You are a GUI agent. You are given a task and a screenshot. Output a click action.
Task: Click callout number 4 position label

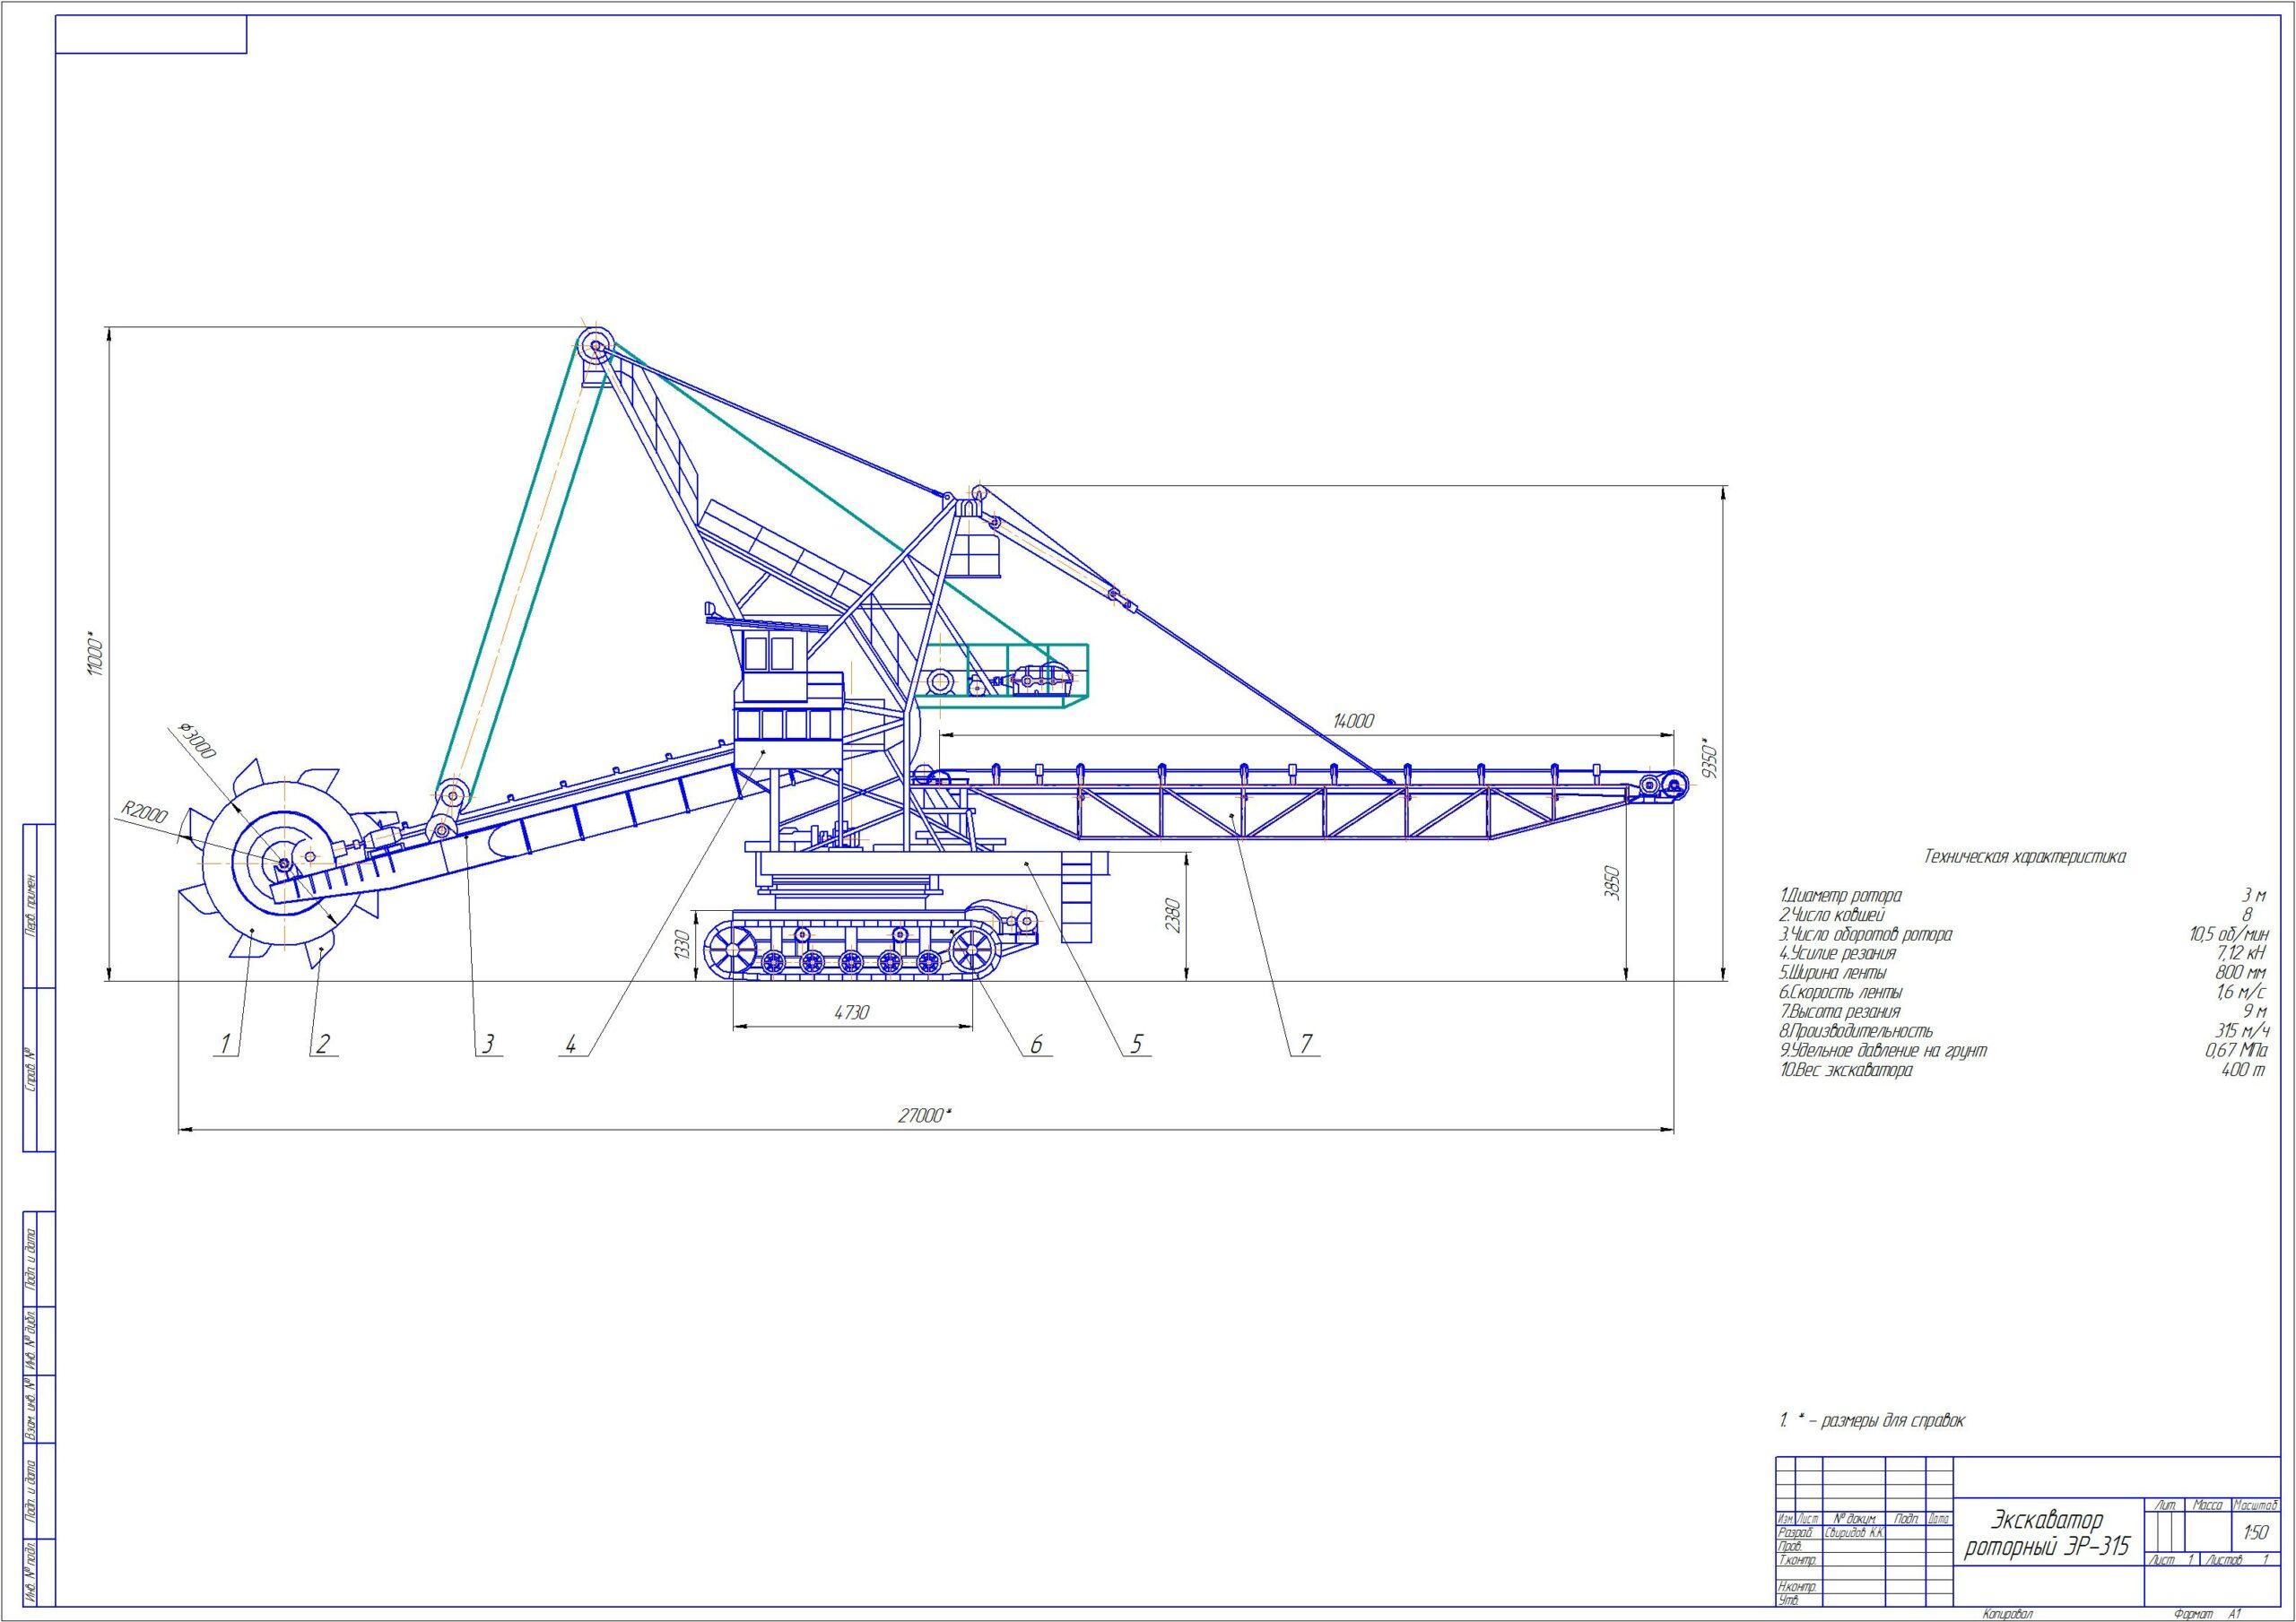pos(571,1045)
